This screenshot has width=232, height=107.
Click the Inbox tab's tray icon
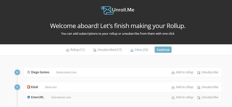pyautogui.click(x=132, y=50)
